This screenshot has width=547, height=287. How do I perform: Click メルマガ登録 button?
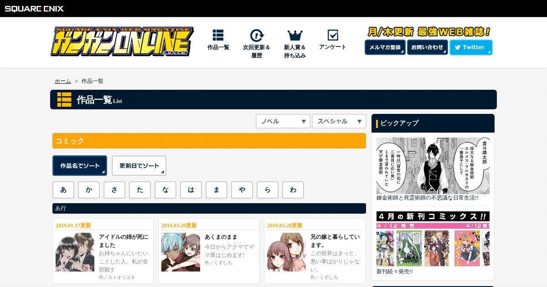coord(385,47)
